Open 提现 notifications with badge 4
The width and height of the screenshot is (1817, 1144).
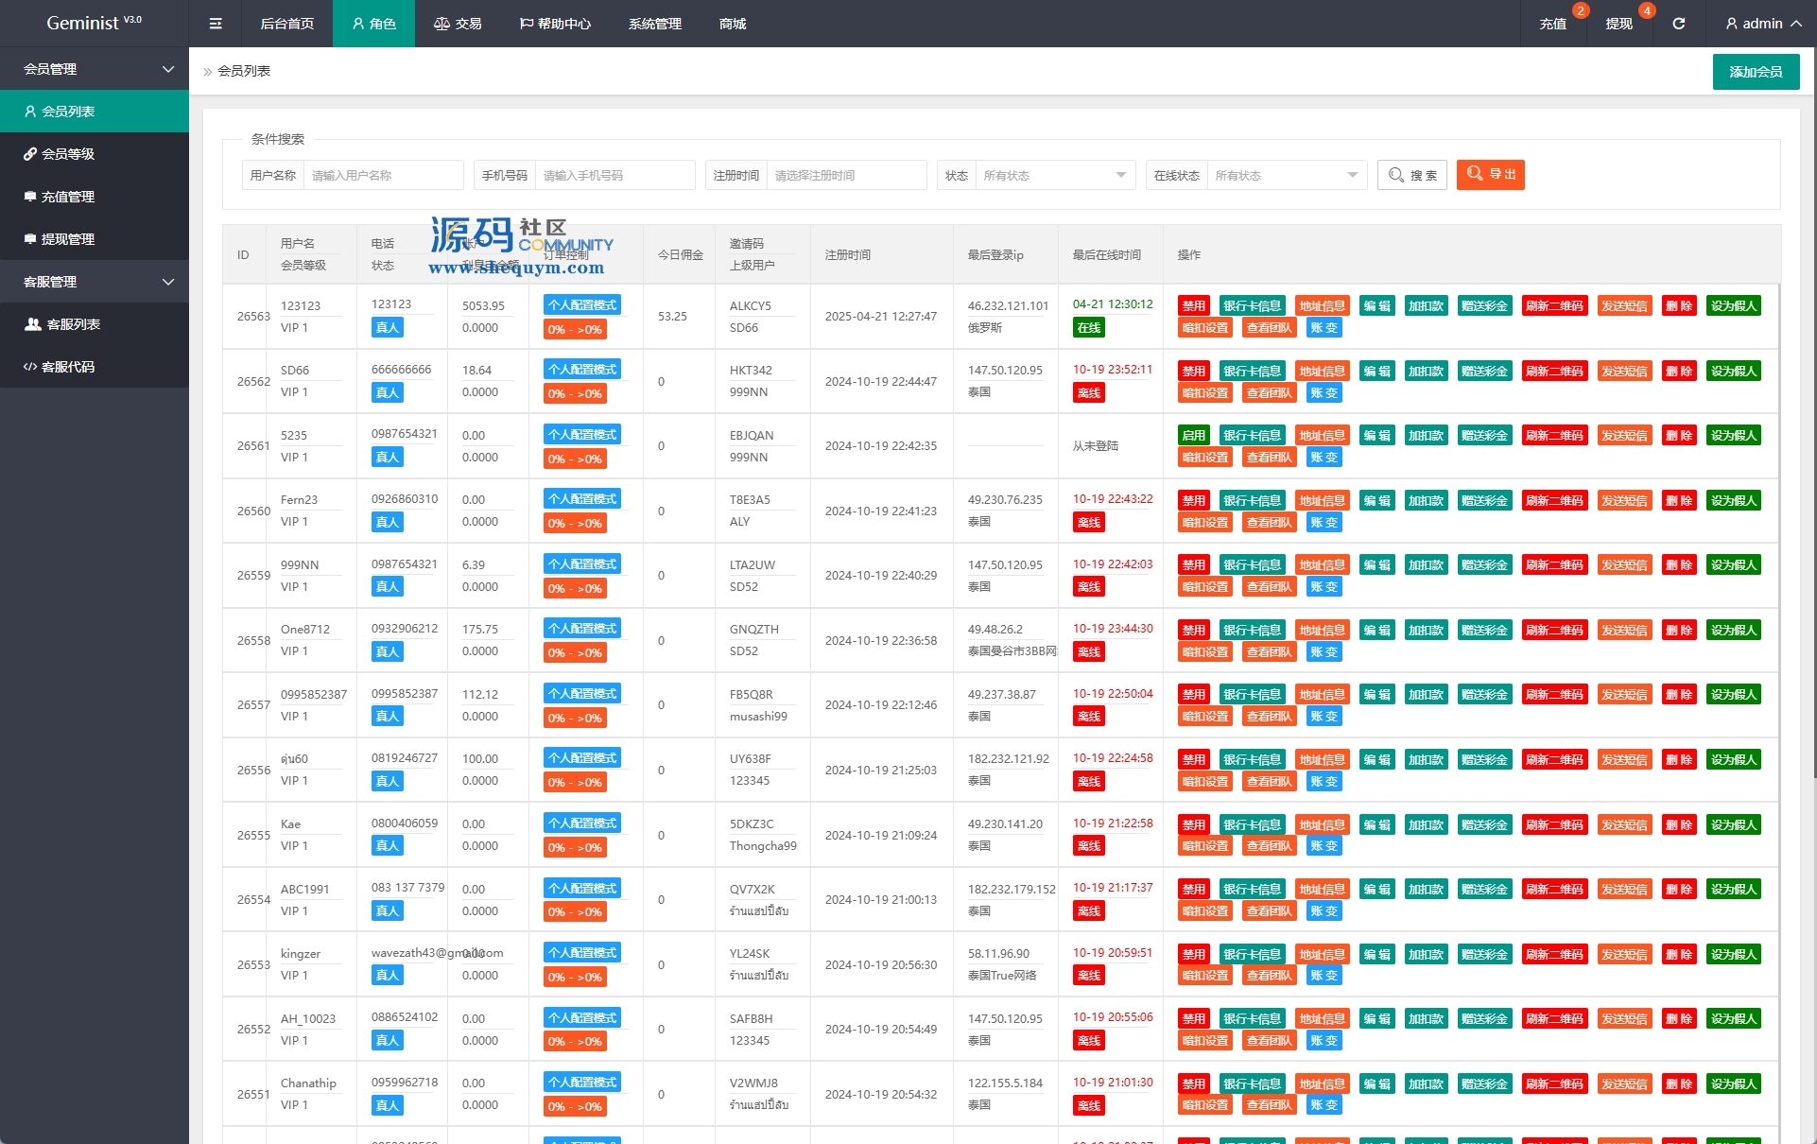click(1618, 24)
